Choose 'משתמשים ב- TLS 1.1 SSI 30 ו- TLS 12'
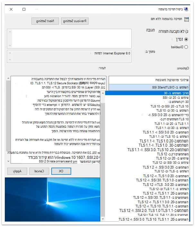The image size is (195, 227). (147, 197)
